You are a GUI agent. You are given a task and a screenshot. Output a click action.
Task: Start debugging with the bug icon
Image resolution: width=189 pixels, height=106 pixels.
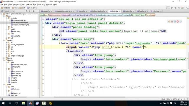(x=175, y=8)
